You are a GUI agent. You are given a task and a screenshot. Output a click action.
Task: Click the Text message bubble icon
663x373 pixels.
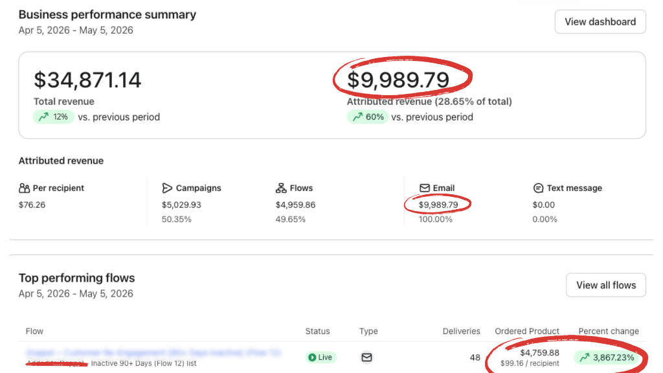point(538,188)
